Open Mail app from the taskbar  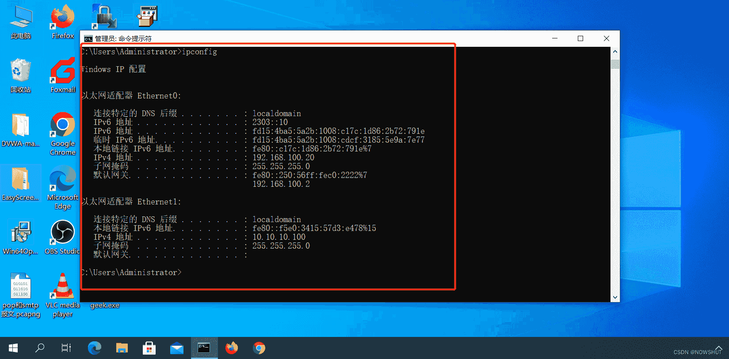177,348
